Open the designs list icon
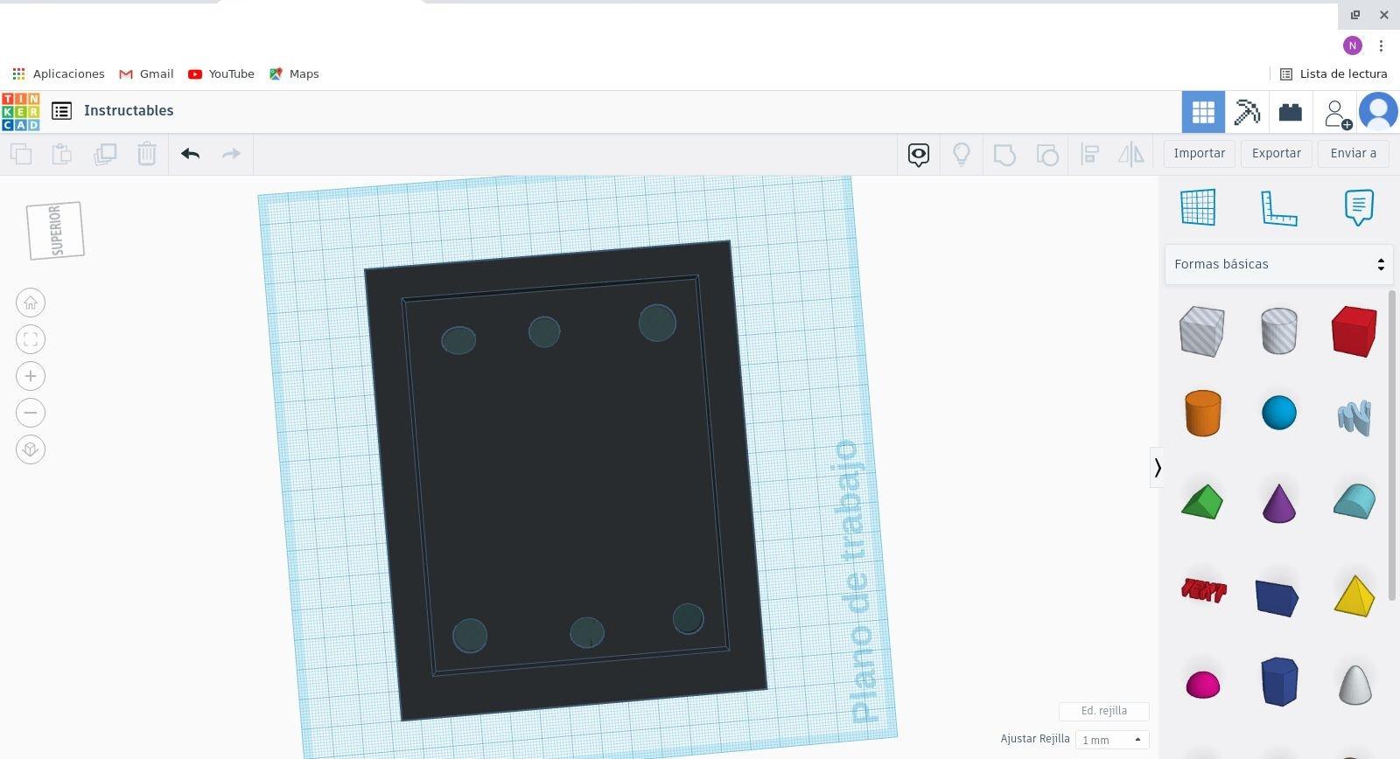Screen dimensions: 1400x759 pos(61,111)
